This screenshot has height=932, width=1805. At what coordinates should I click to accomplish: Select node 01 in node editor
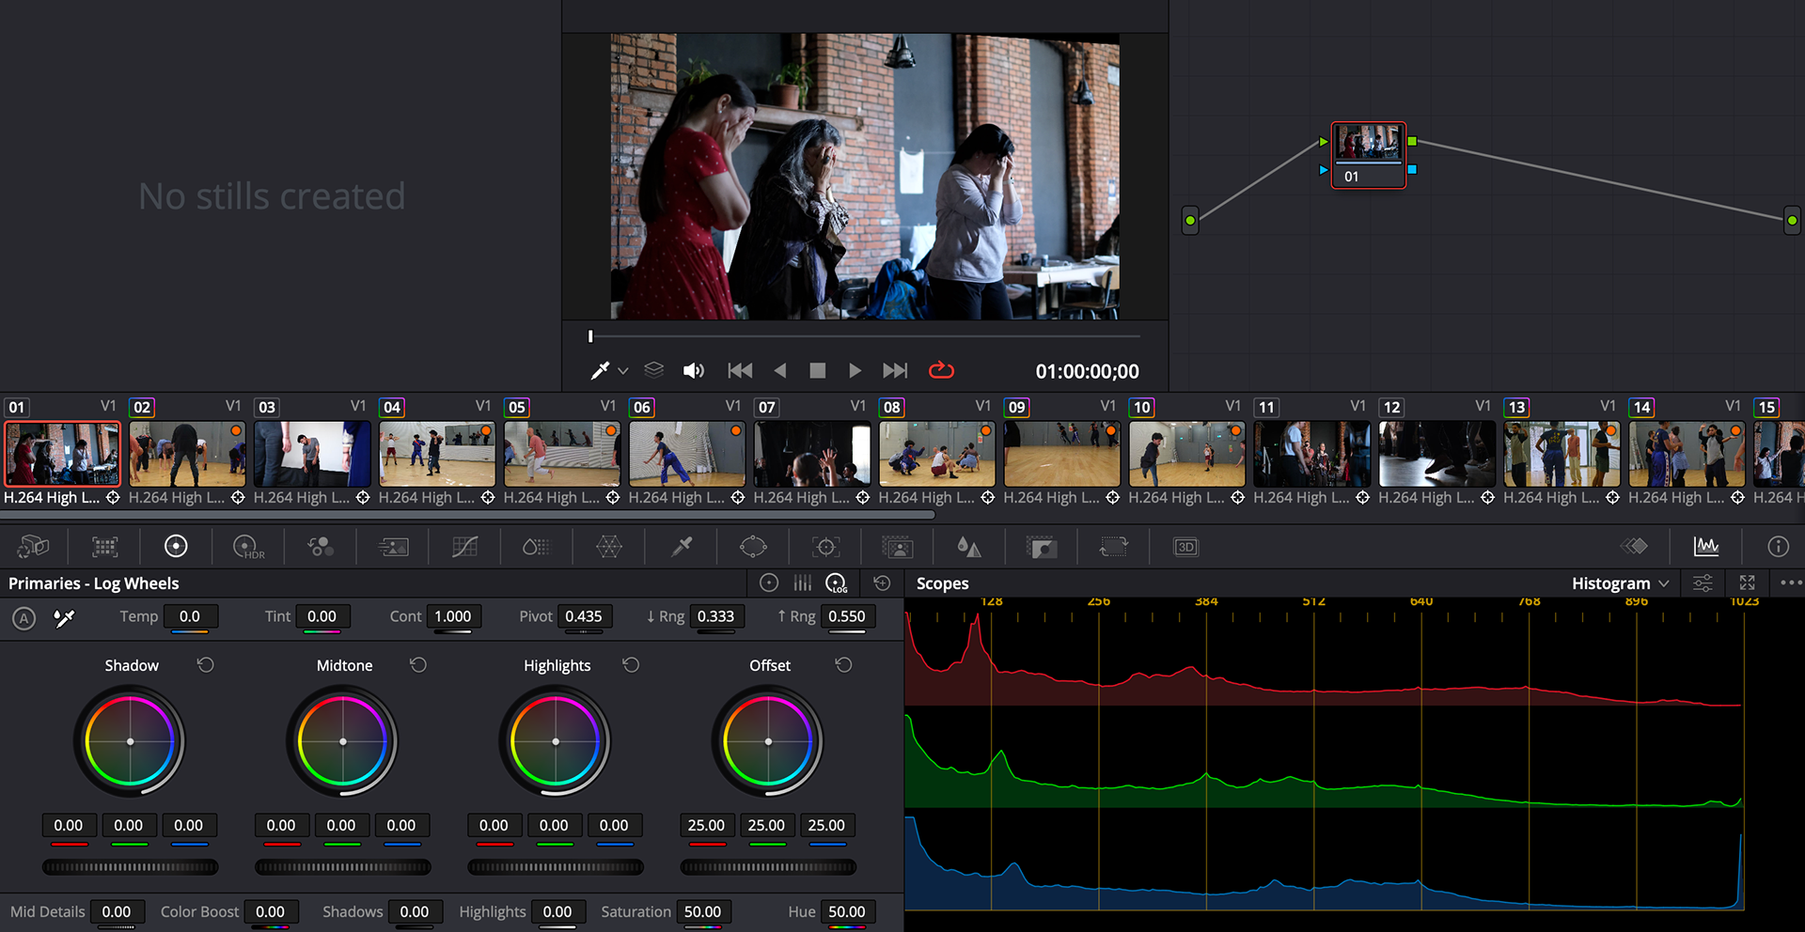click(1368, 155)
